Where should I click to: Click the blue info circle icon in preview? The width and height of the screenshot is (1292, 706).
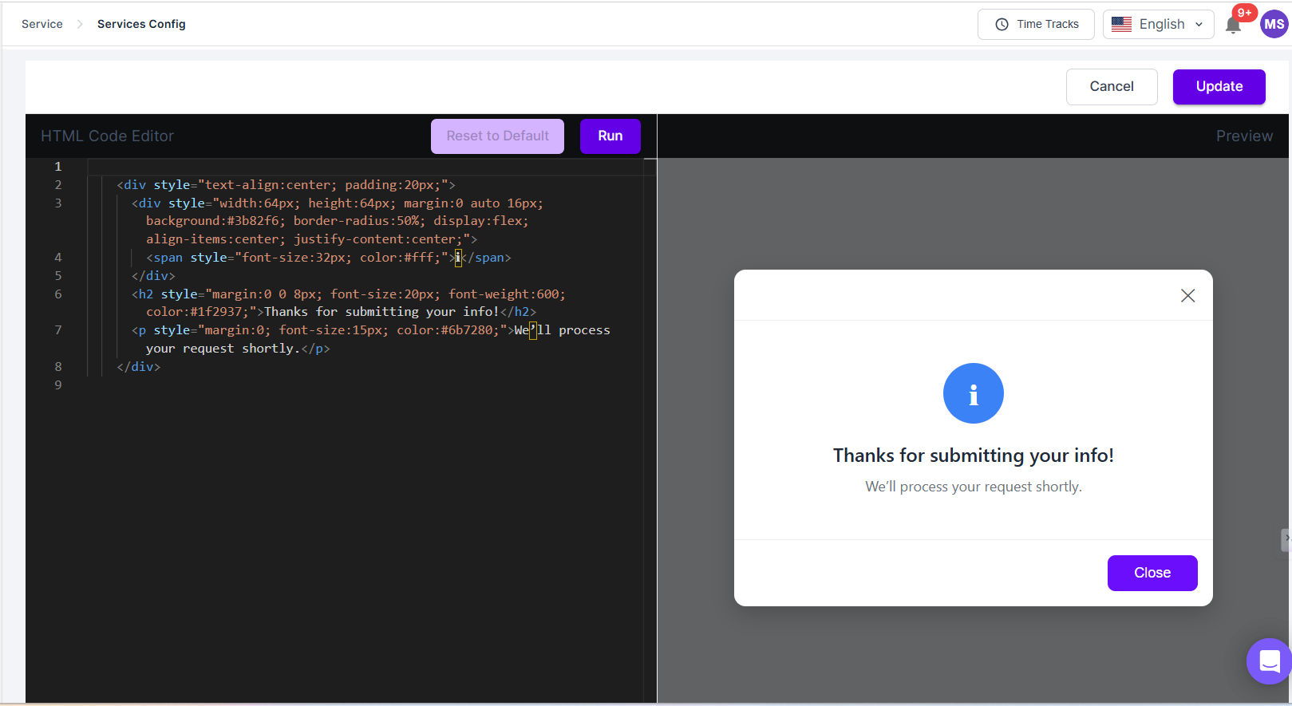pyautogui.click(x=973, y=393)
